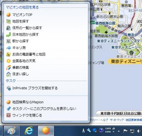Click the language bar restore icon above options arrow
This screenshot has width=142, height=136.
click(114, 129)
